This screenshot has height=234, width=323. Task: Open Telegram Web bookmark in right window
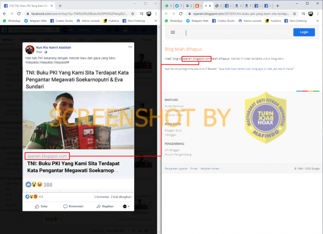coord(197,21)
